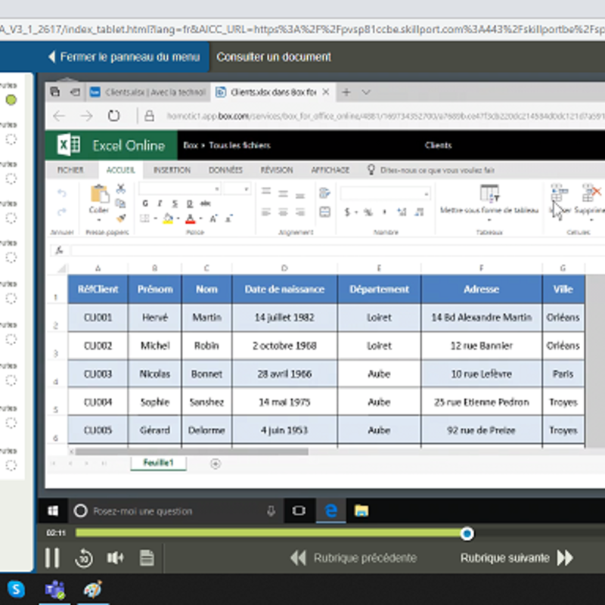The width and height of the screenshot is (605, 605).
Task: Expand the borders dropdown arrow
Action: [155, 219]
